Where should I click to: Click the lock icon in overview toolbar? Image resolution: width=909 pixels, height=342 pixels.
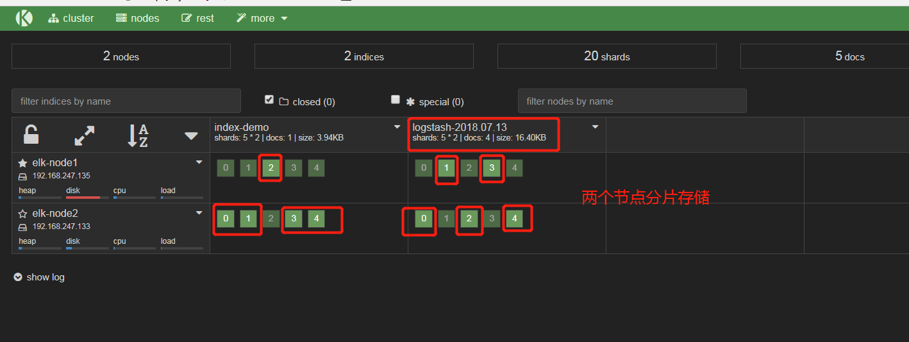point(31,135)
